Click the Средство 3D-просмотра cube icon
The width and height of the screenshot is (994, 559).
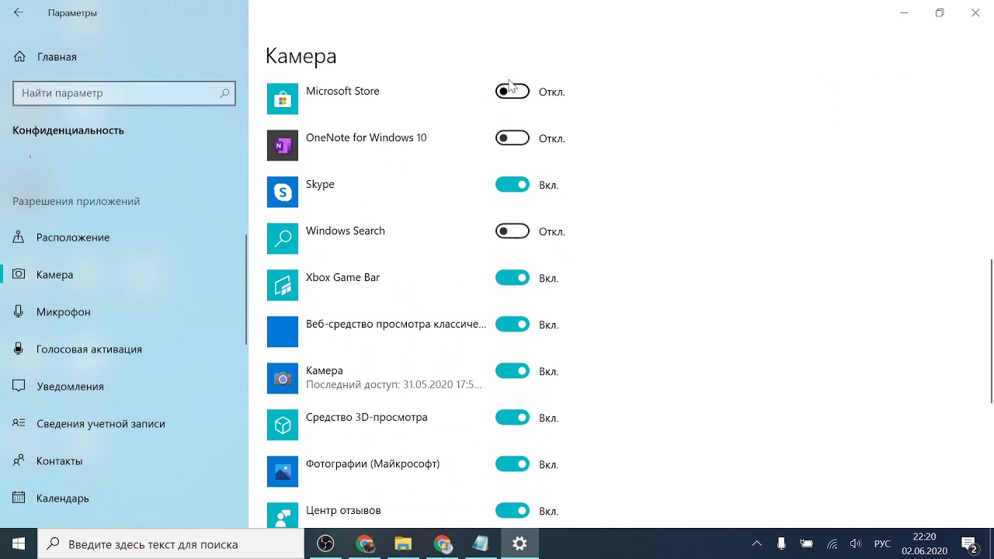(x=283, y=425)
